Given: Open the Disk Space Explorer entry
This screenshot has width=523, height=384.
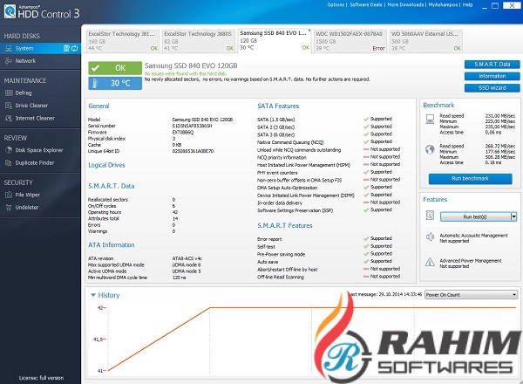Looking at the screenshot, I should (40, 150).
